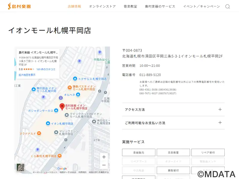The image size is (239, 179).
Task: Click the parking icon below 無印良品
Action: [43, 97]
